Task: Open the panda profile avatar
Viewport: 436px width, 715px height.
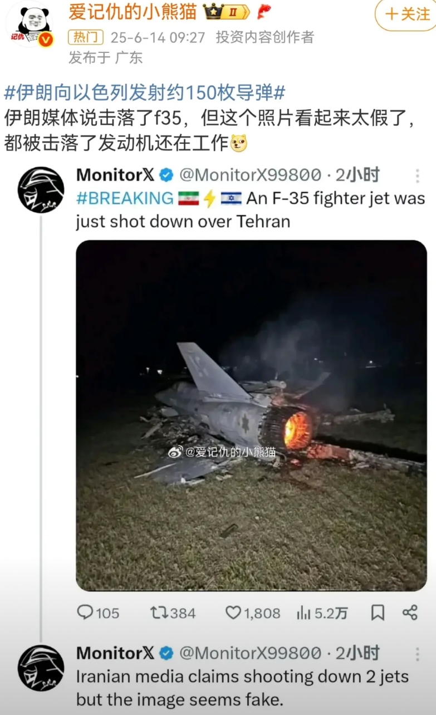Action: tap(30, 25)
